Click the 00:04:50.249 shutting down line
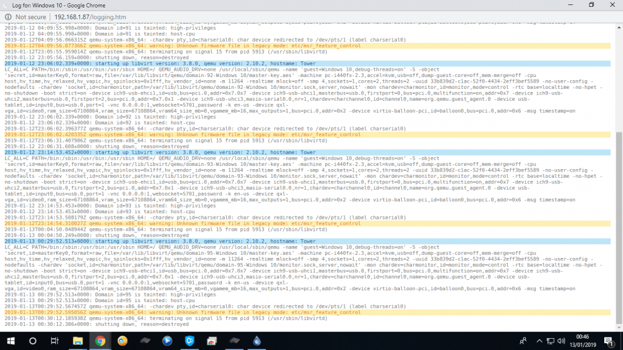 [x=97, y=235]
